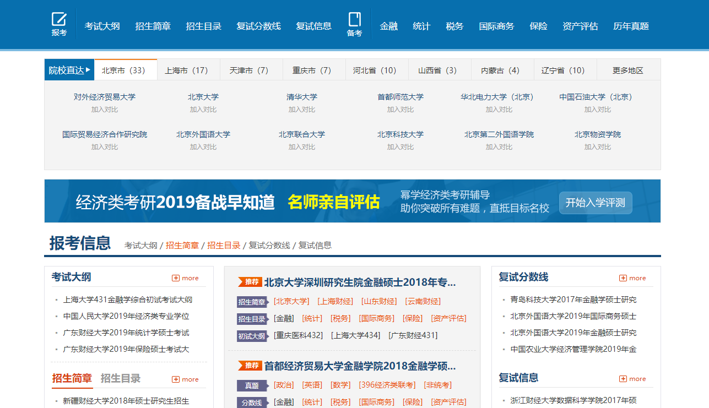Viewport: 709px width, 408px height.
Task: Open 复试分数线 in the top navigation
Action: (258, 26)
